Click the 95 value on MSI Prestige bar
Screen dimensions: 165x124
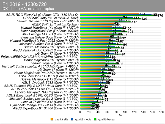tap(125, 35)
